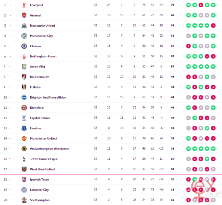Select the Everton club crest
This screenshot has height=205, width=222.
[x=24, y=128]
